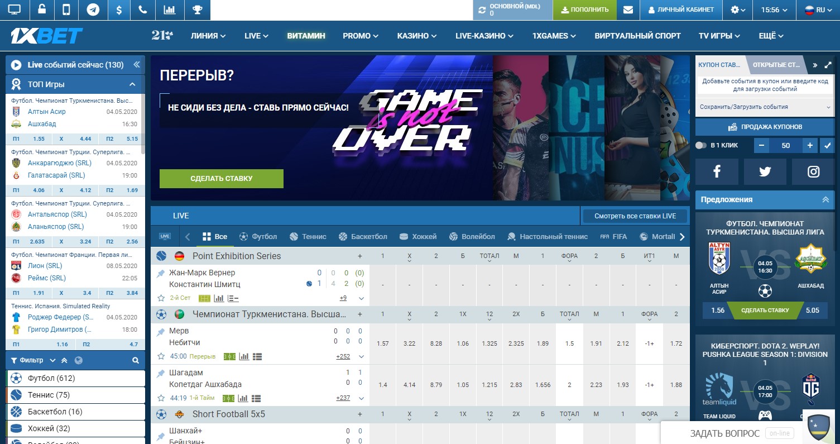Favorite the Жан-Марк Вернер match star
Screen dimensions: 840x444
click(x=161, y=298)
